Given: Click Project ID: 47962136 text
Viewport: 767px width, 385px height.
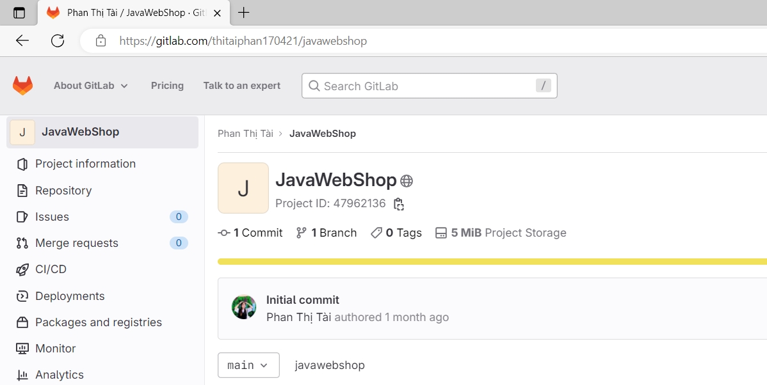Looking at the screenshot, I should click(x=330, y=204).
